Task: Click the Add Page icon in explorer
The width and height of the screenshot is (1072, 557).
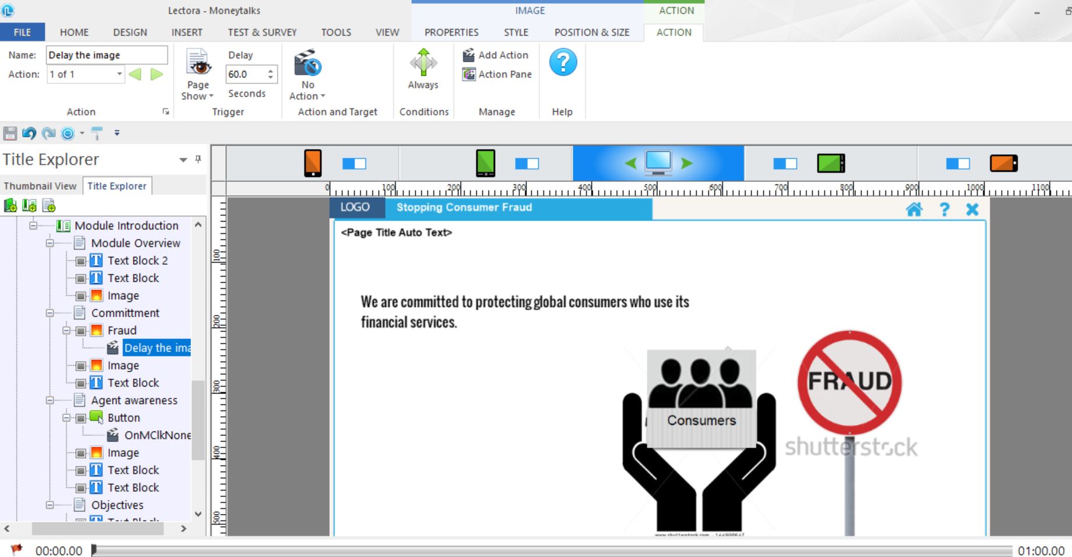Action: coord(49,205)
